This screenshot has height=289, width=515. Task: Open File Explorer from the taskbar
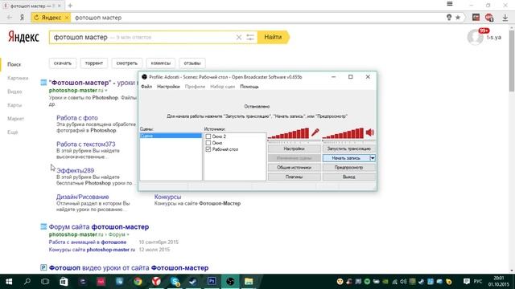click(249, 282)
